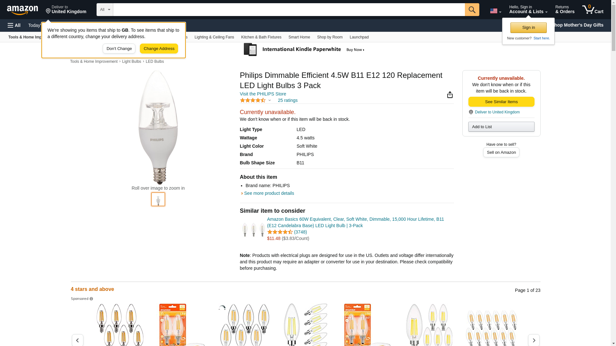Click the Sponsored info icon

(91, 299)
